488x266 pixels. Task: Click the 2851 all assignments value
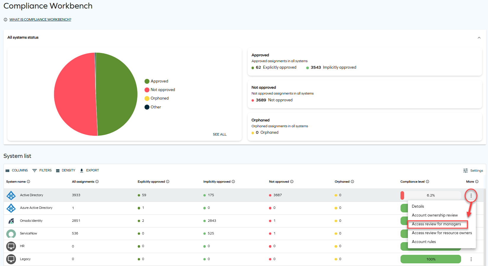76,221
